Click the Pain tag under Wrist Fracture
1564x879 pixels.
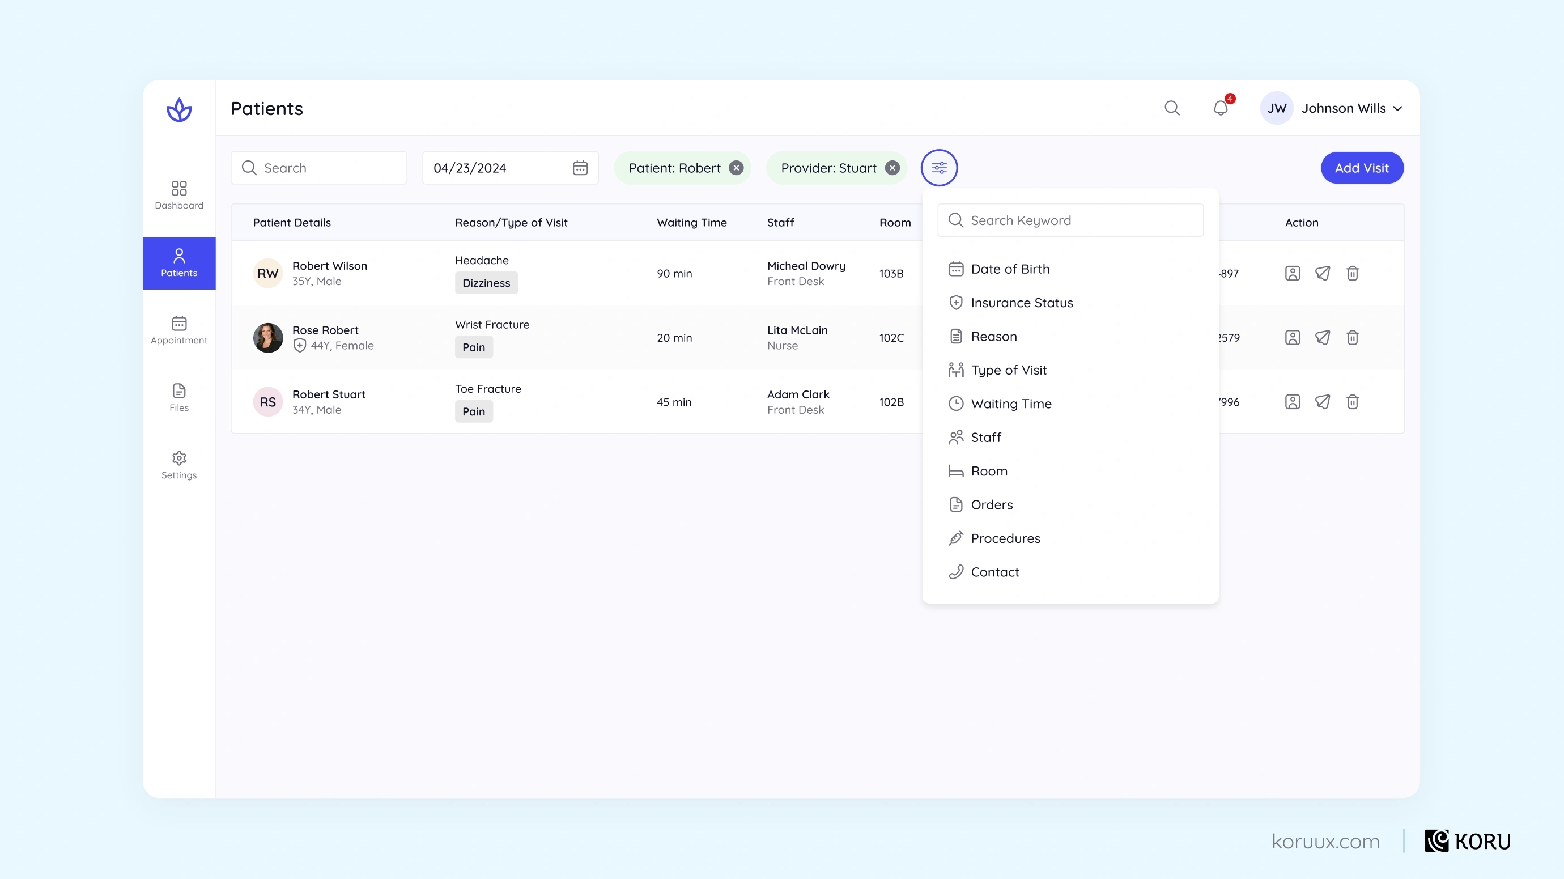tap(474, 347)
